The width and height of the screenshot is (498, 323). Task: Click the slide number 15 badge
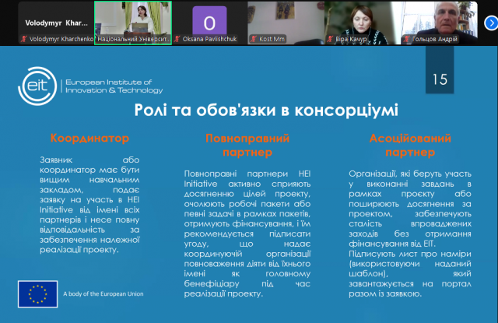[x=440, y=71]
